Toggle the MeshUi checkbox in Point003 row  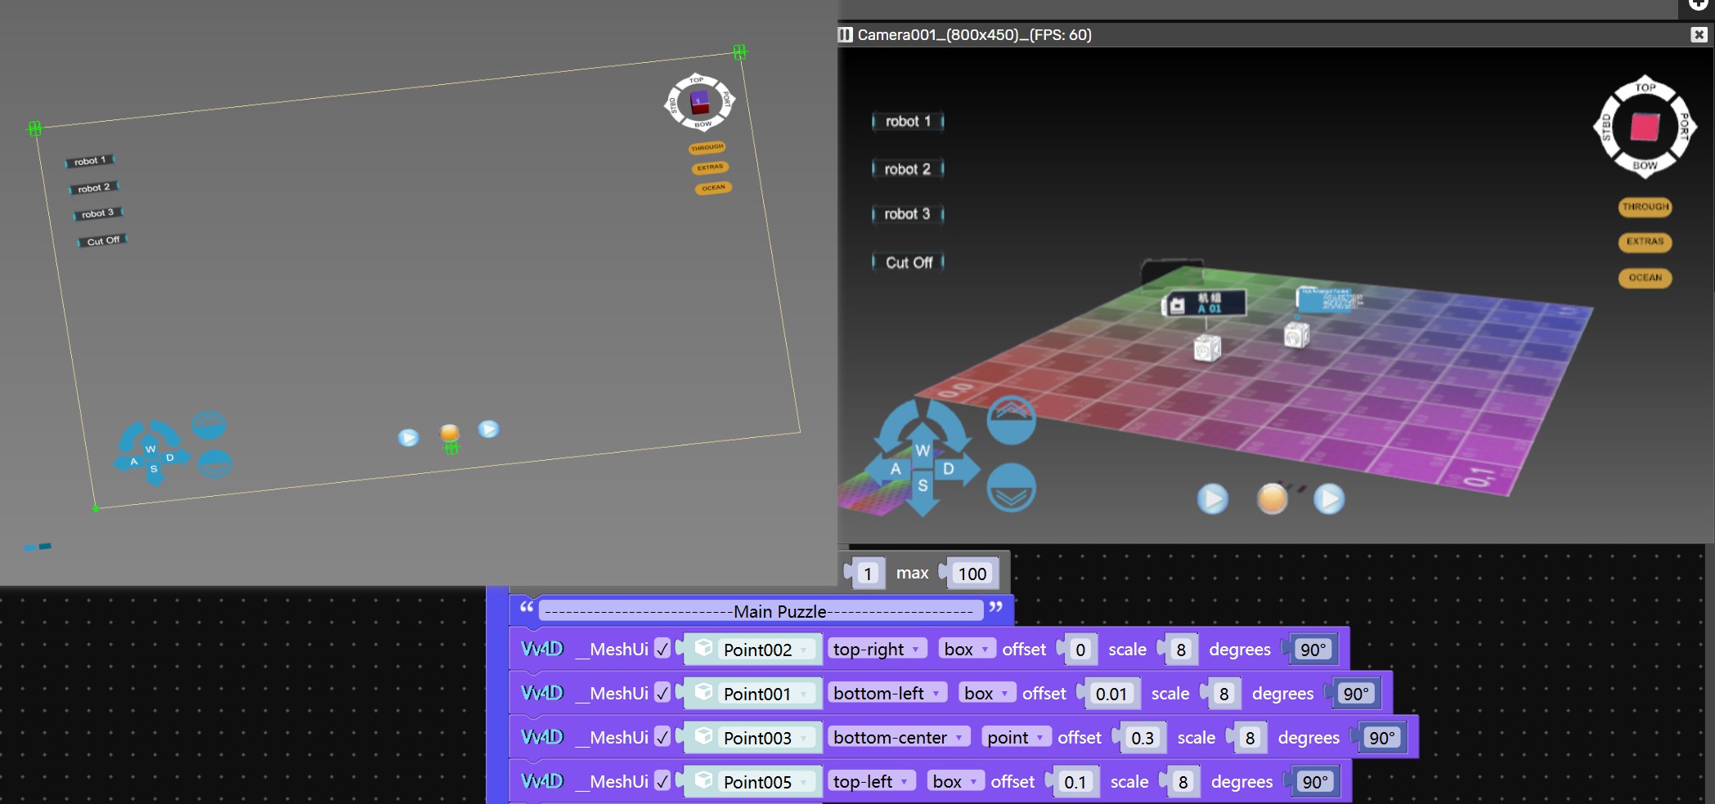[x=662, y=737]
